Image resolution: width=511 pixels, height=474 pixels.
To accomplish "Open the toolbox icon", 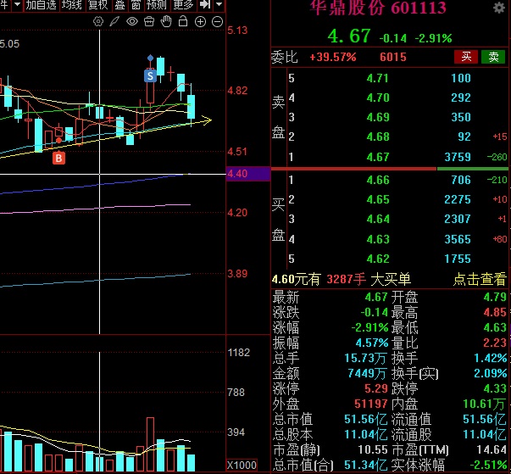I will (149, 22).
